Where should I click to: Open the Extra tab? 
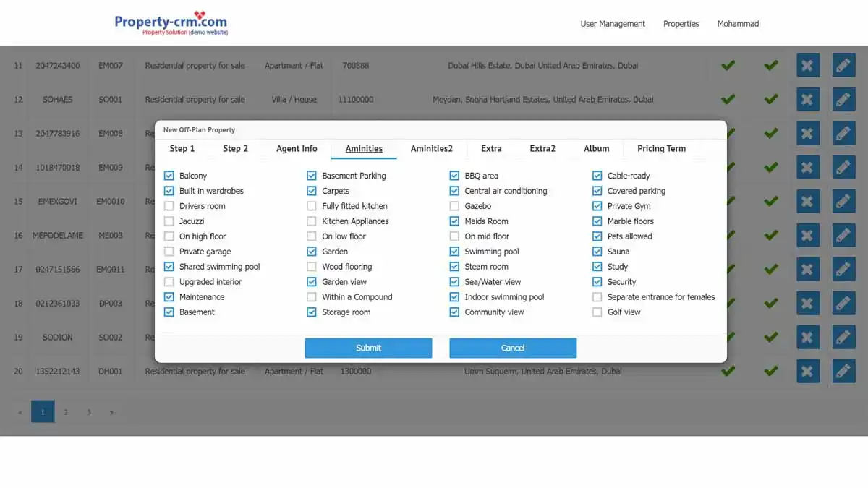(491, 149)
